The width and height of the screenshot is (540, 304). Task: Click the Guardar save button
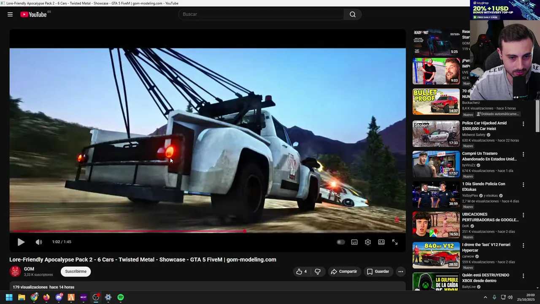(x=378, y=271)
